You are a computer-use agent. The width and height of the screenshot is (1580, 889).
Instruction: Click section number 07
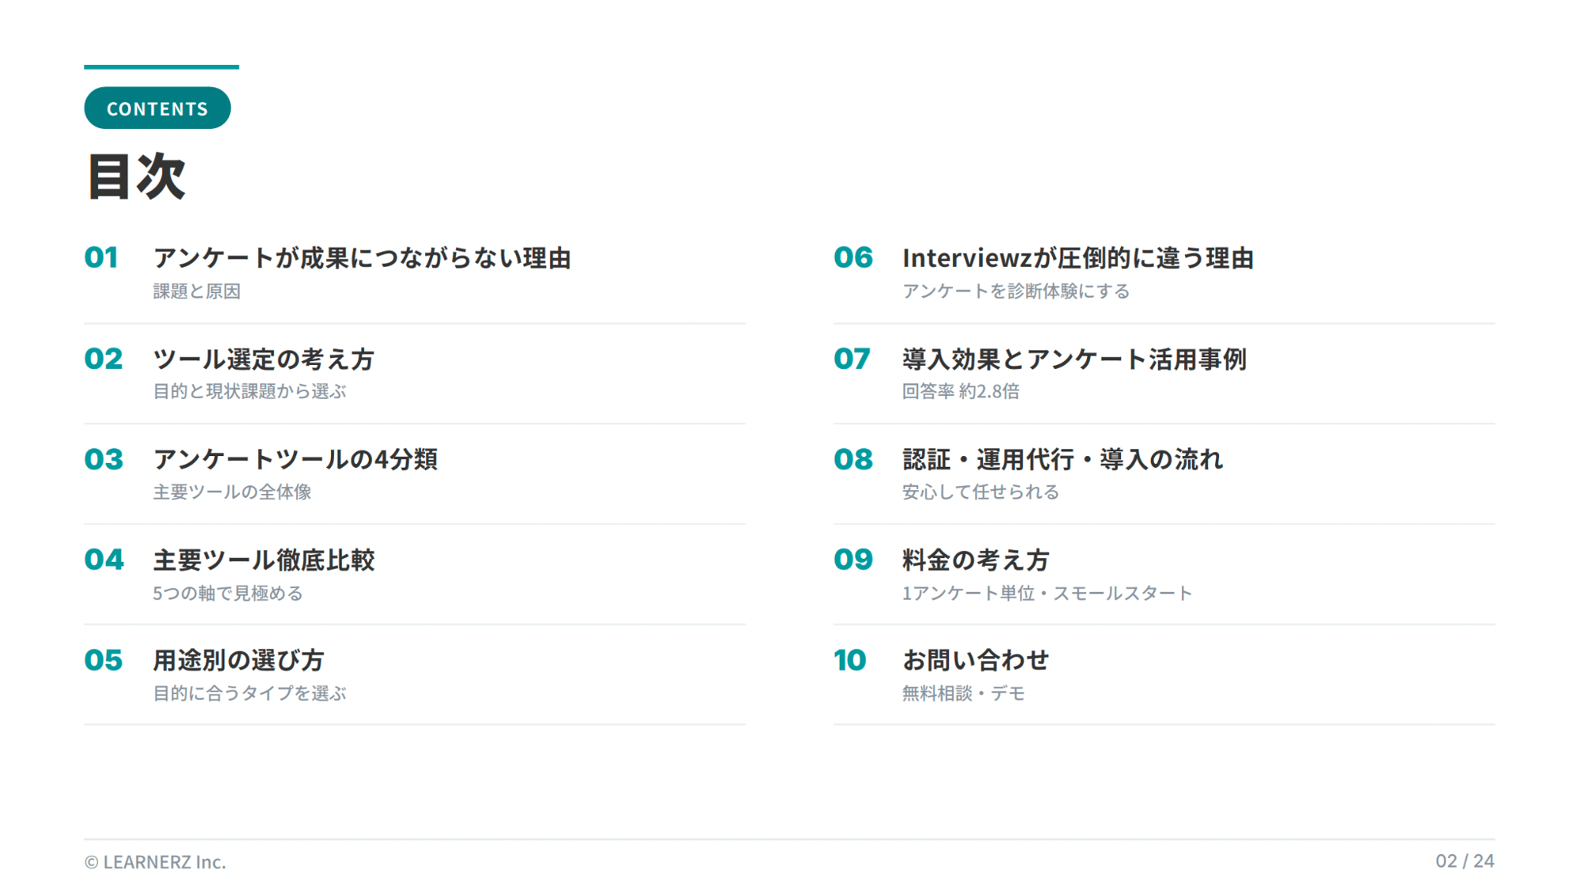(852, 359)
